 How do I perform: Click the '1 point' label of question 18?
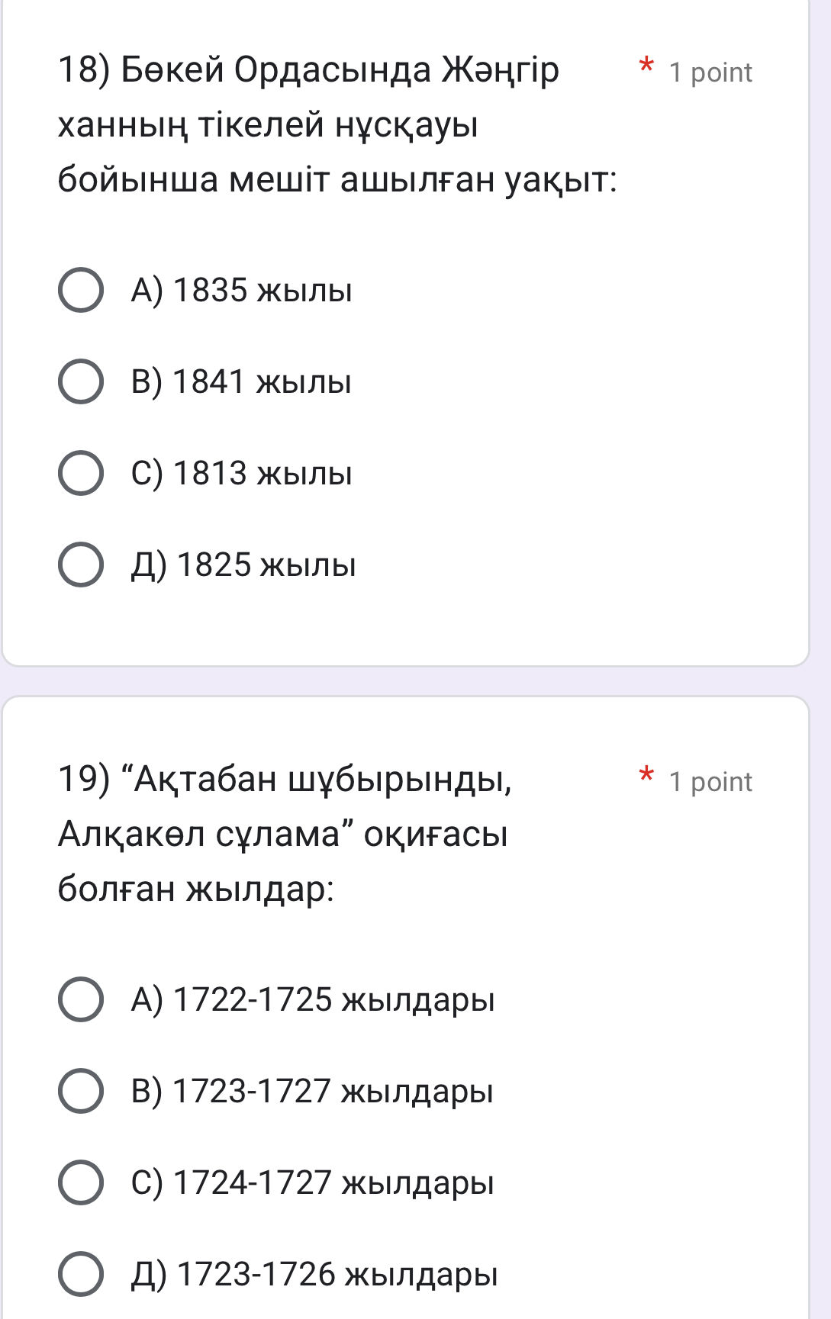[x=710, y=72]
